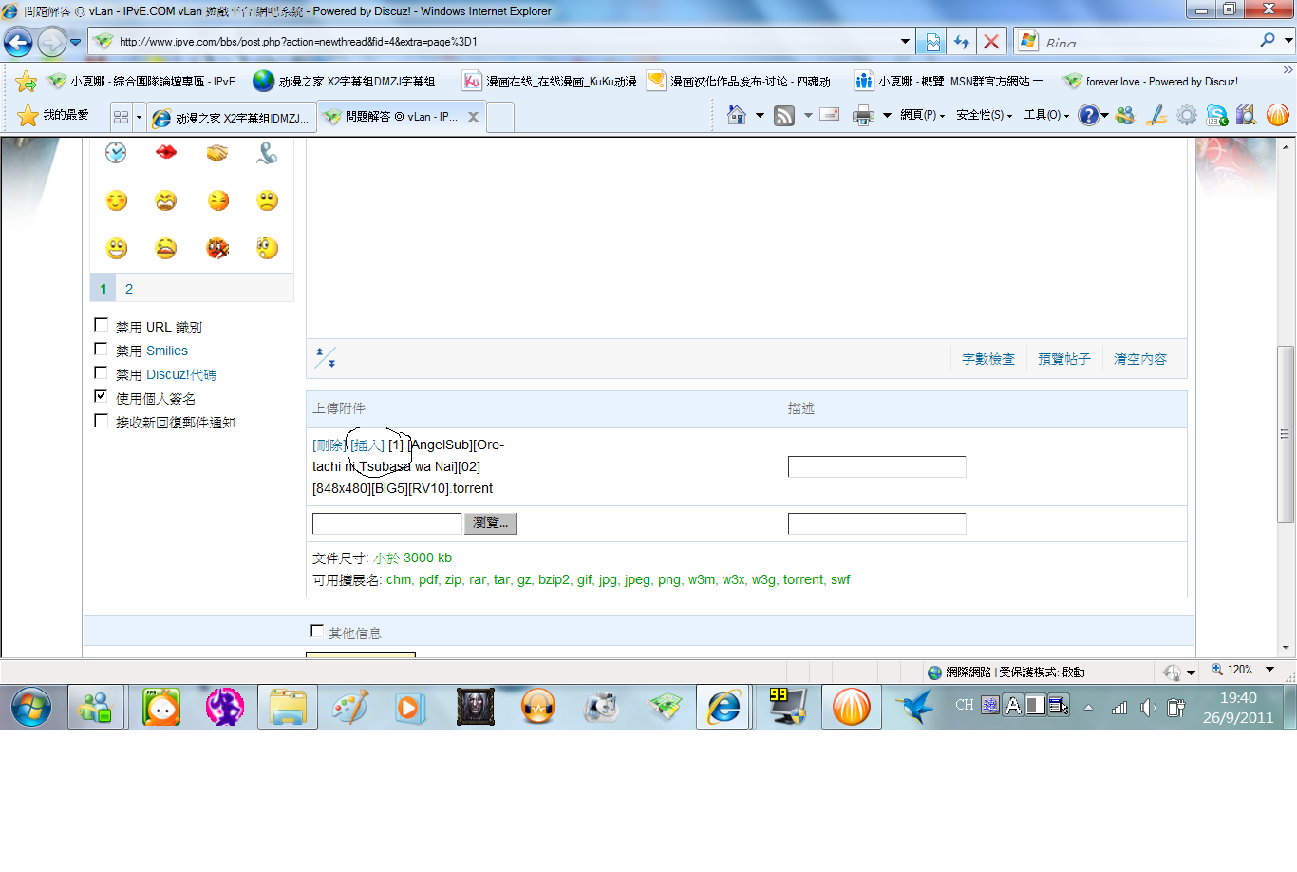This screenshot has width=1297, height=872.
Task: Open the 網頁(P) menu
Action: pyautogui.click(x=922, y=115)
